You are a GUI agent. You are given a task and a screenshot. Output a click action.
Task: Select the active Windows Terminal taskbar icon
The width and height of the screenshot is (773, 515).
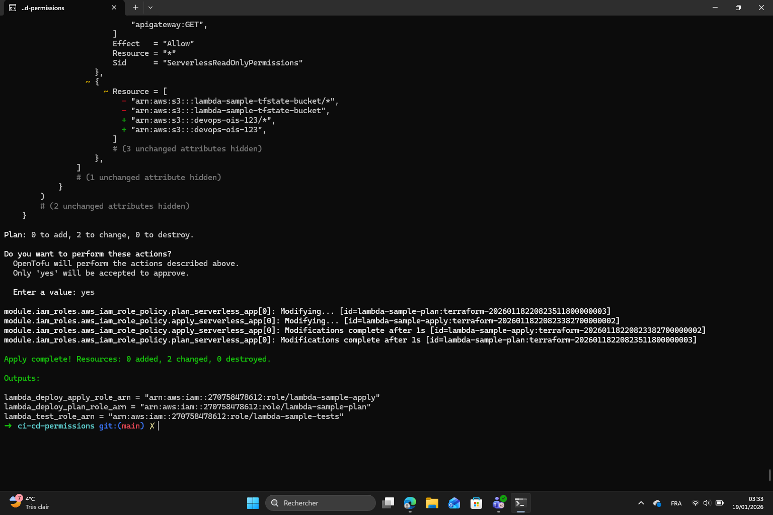[521, 502]
